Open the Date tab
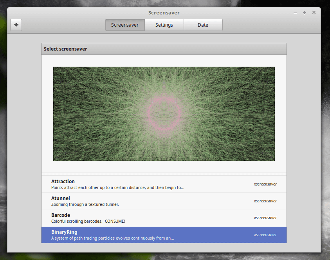 (x=203, y=25)
